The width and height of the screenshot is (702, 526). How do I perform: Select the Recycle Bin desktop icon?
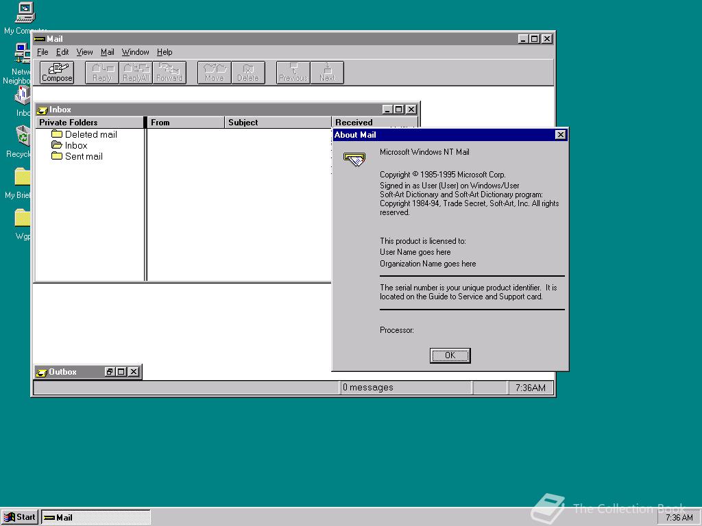(x=20, y=142)
